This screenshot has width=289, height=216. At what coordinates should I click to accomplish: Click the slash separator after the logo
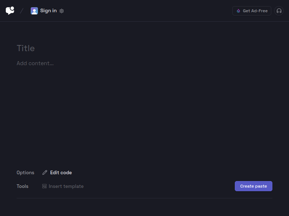point(22,11)
